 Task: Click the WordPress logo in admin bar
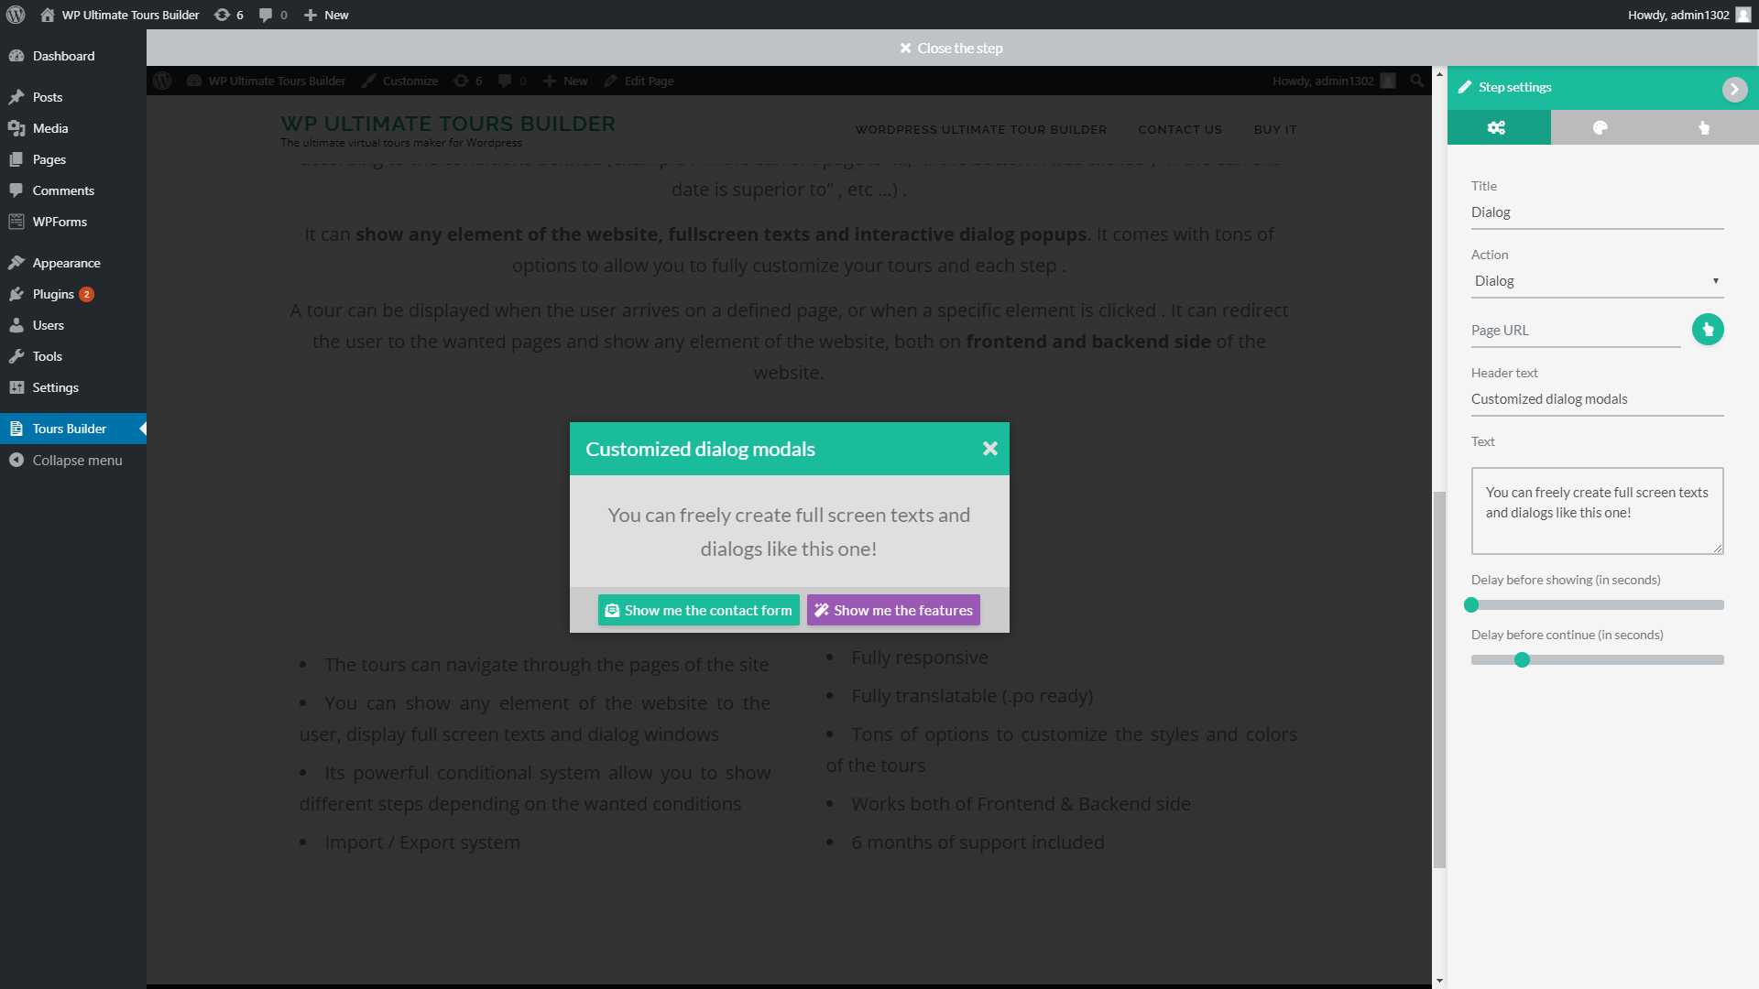coord(16,15)
